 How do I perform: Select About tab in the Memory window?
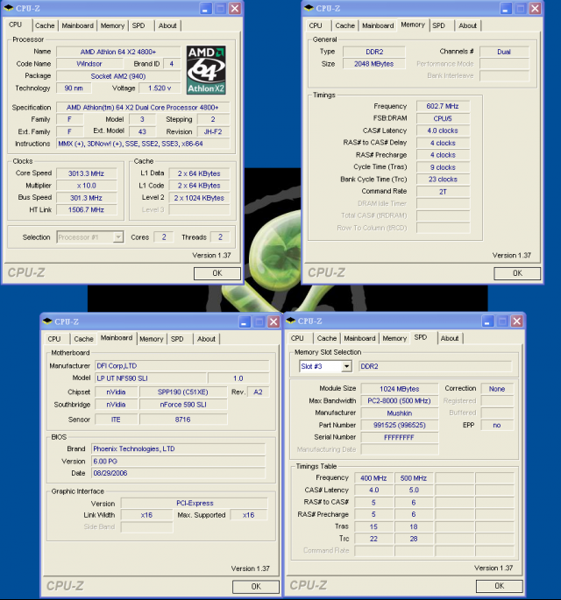[x=467, y=25]
